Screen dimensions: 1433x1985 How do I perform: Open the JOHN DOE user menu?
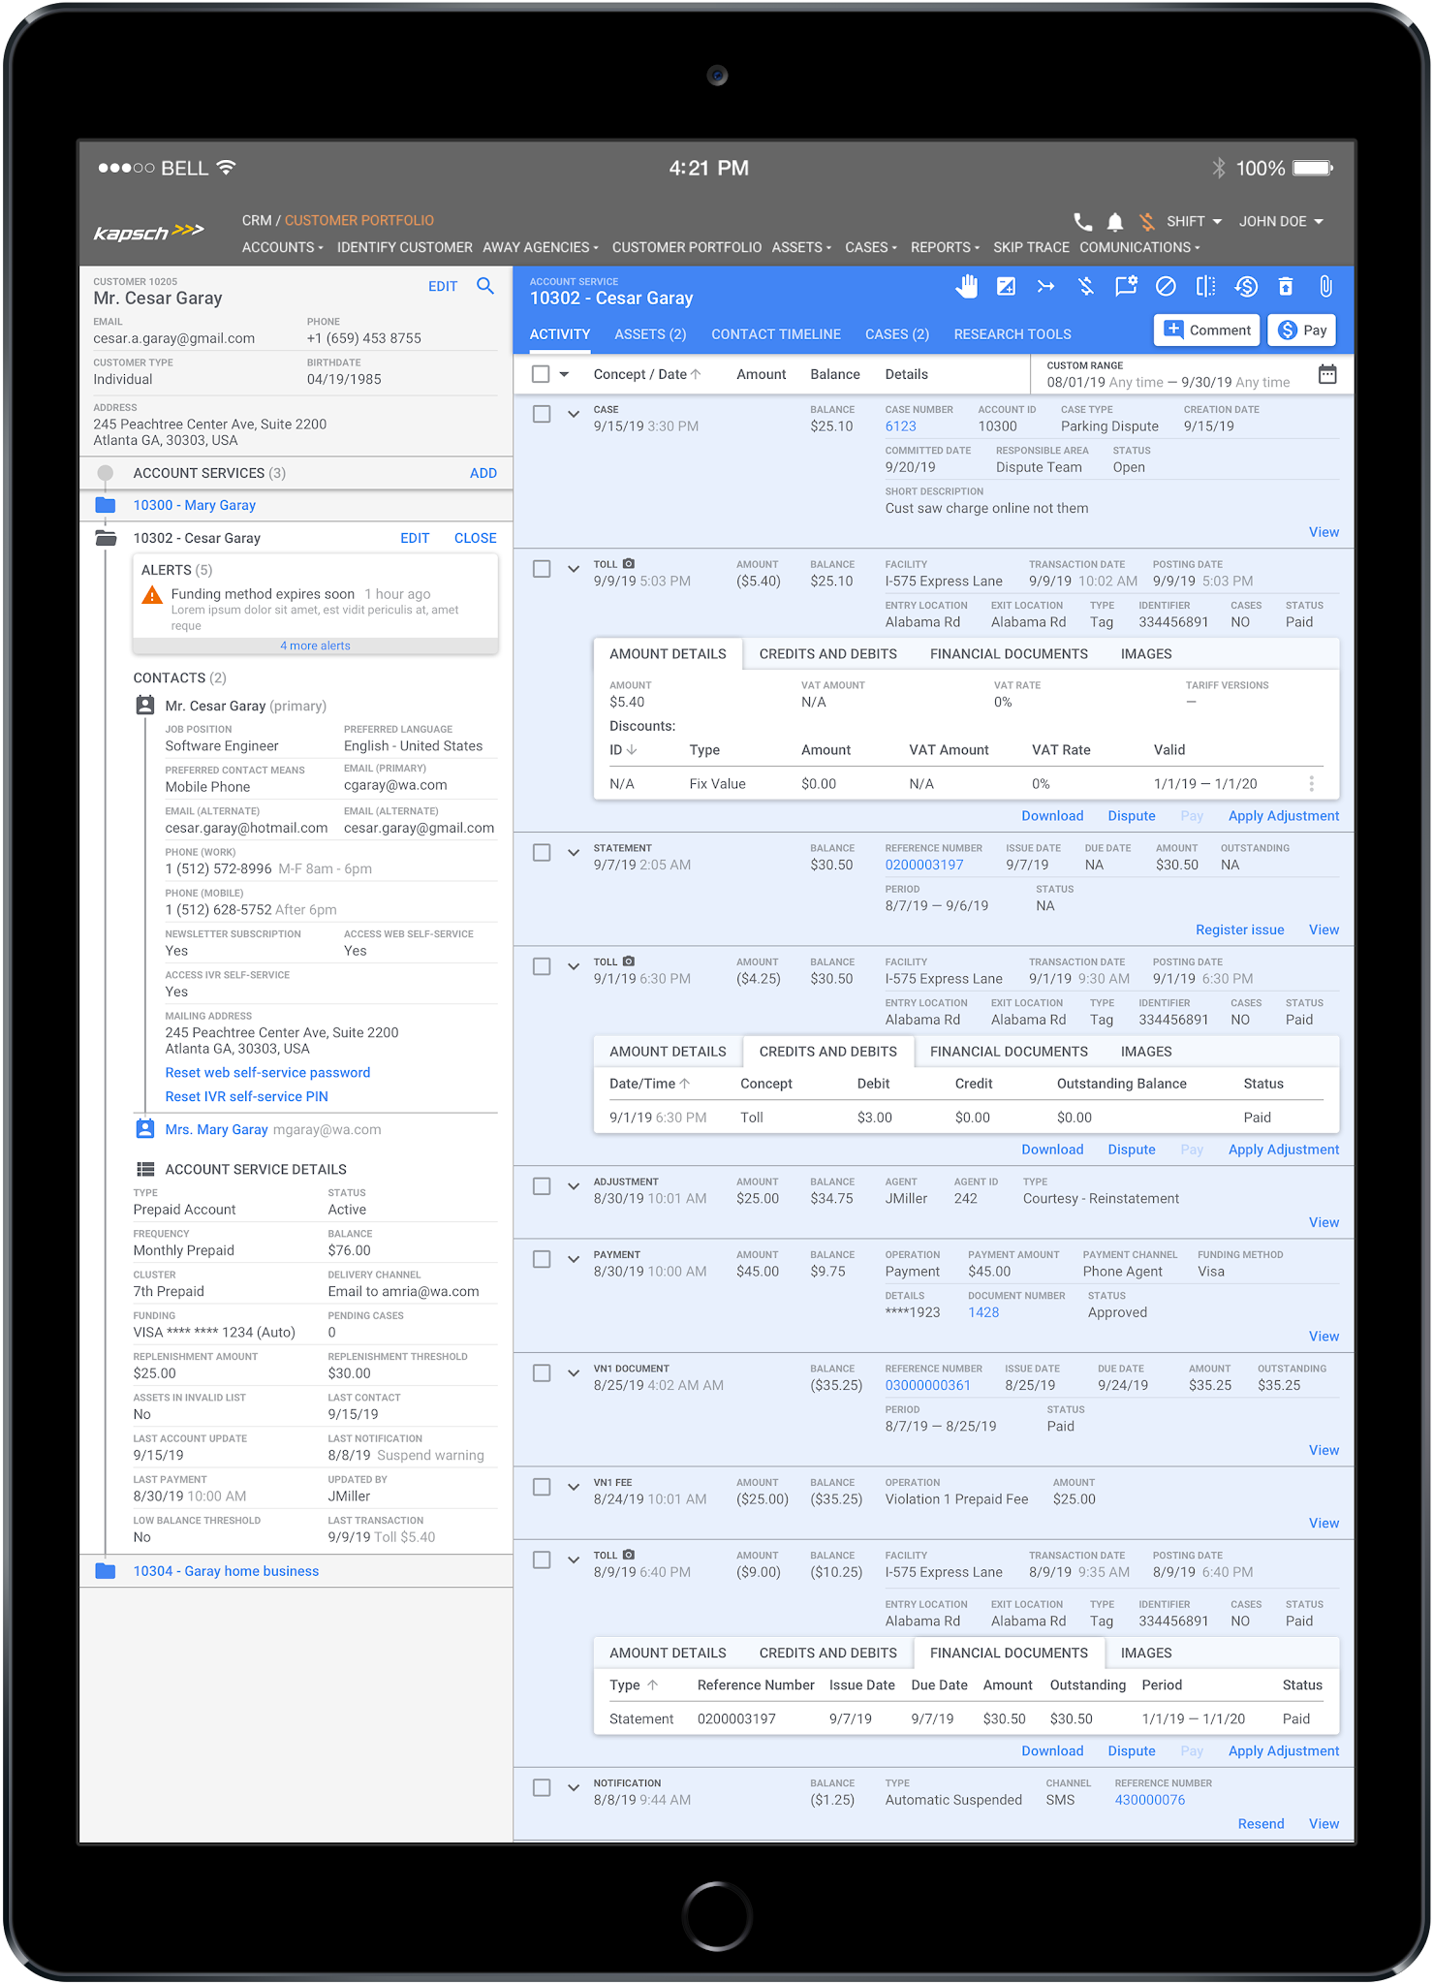1281,221
